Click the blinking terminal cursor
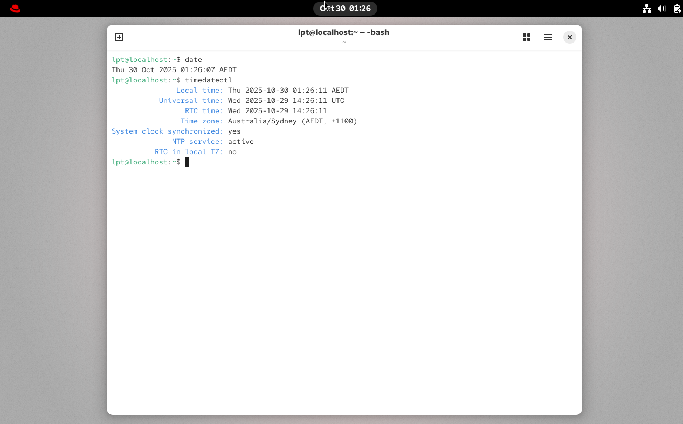The height and width of the screenshot is (424, 683). pos(187,162)
